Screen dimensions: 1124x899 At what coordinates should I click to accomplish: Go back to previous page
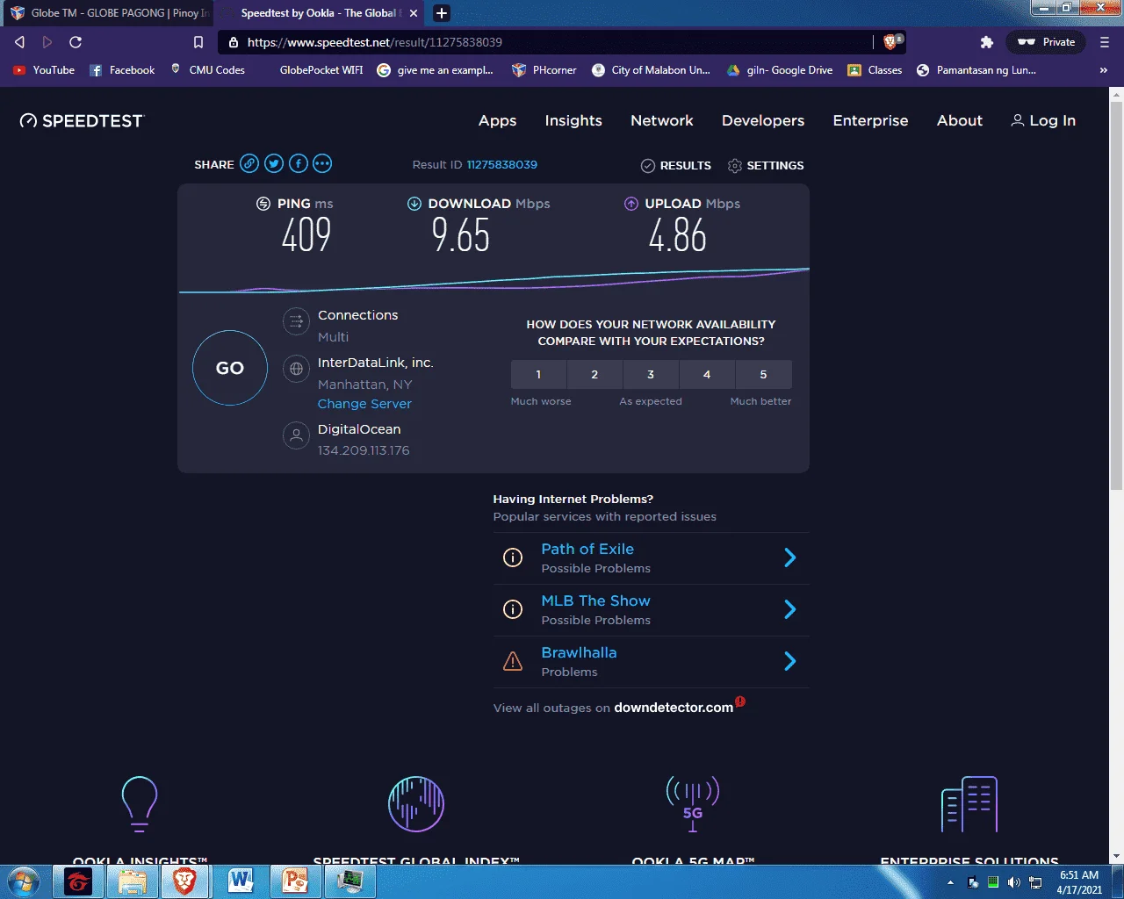point(19,42)
